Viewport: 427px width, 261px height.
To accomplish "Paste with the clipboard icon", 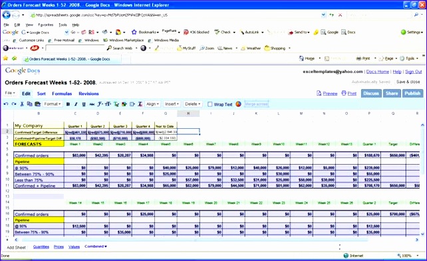I will pyautogui.click(x=38, y=104).
